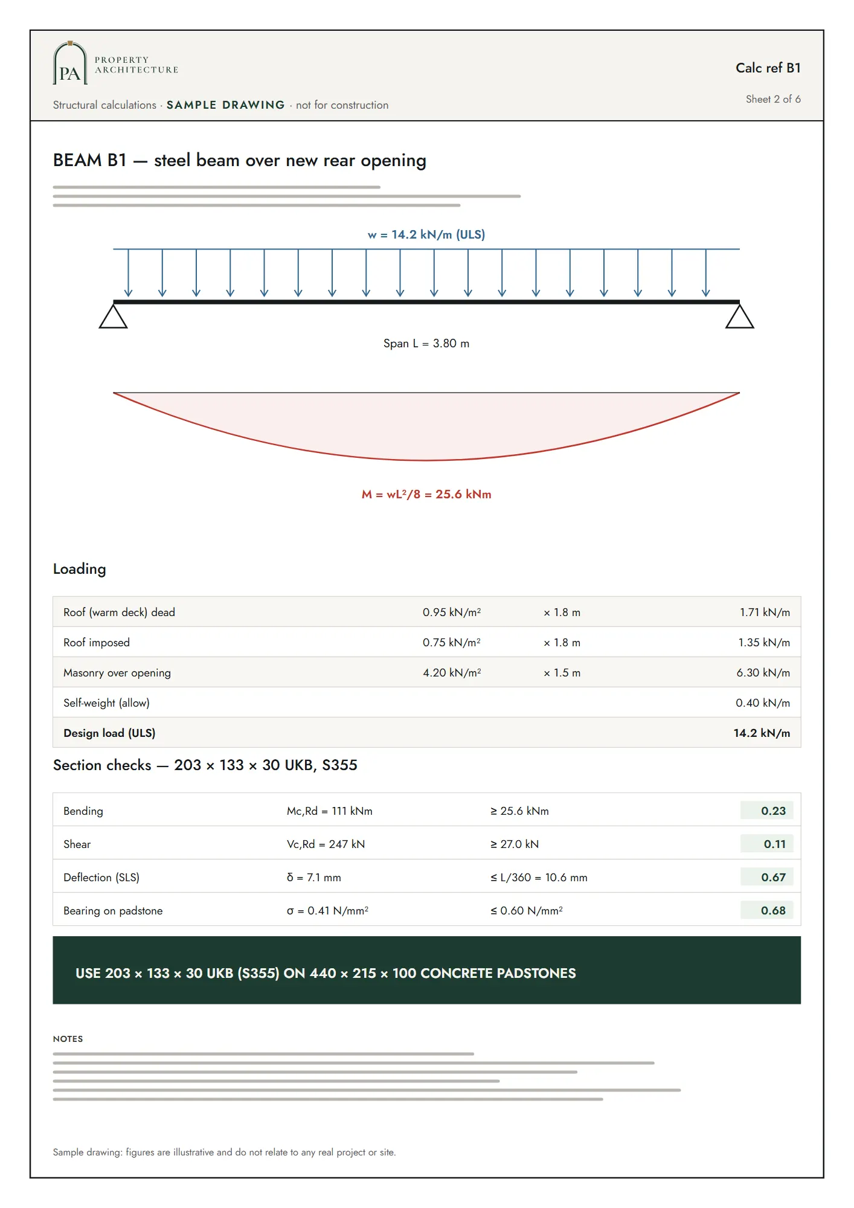The height and width of the screenshot is (1208, 854).
Task: Click the PA arch logo
Action: click(70, 63)
